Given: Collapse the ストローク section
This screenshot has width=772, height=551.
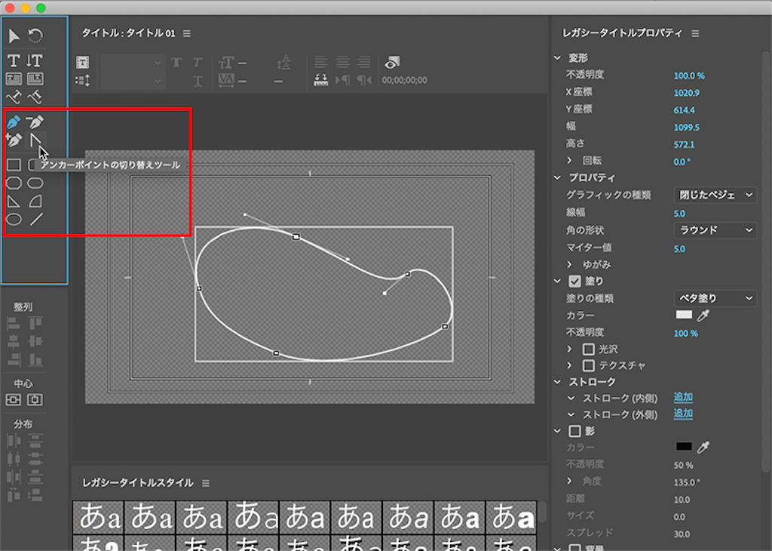Looking at the screenshot, I should (557, 381).
